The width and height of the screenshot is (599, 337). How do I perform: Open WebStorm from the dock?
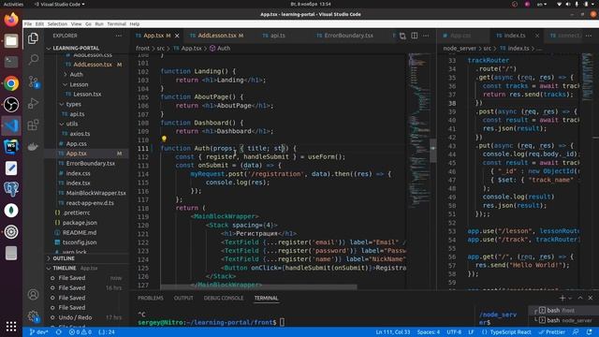pos(11,147)
